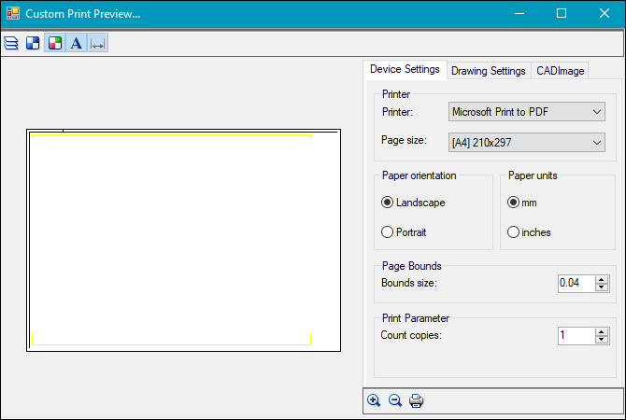The height and width of the screenshot is (420, 626).
Task: Click the page preview area
Action: (x=183, y=241)
